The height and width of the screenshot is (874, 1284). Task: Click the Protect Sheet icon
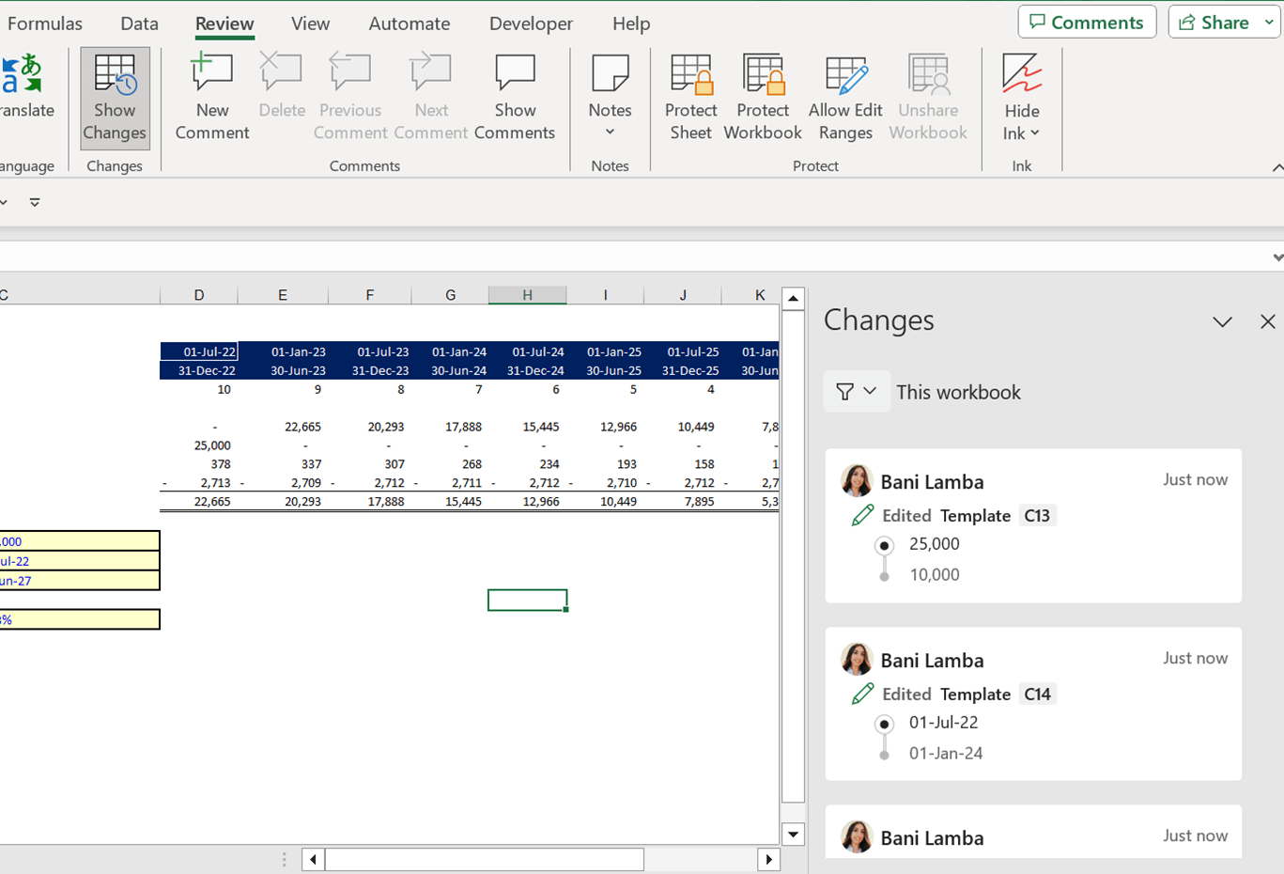[x=690, y=98]
